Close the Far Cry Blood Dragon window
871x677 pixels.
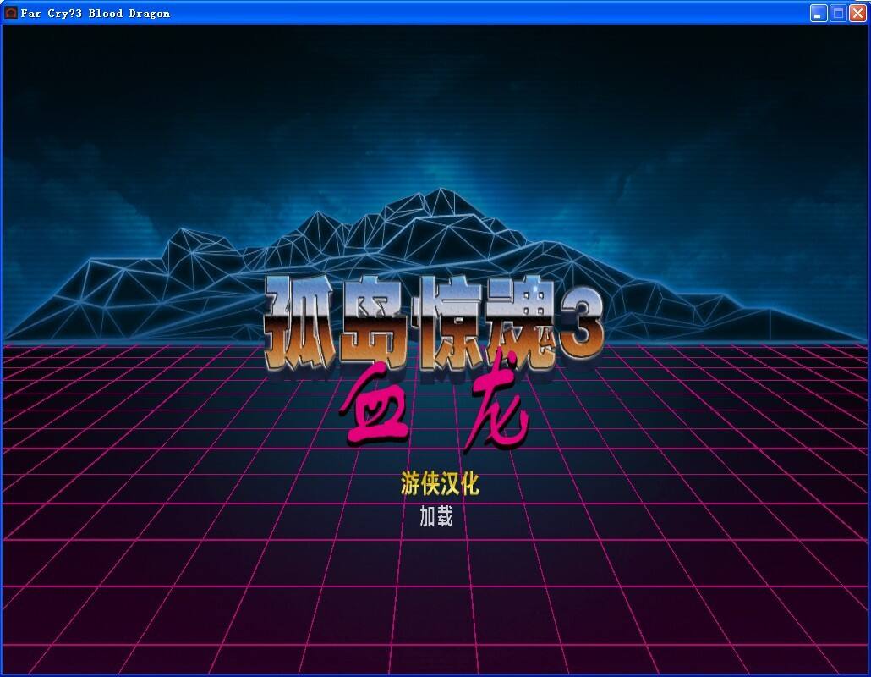pos(857,13)
